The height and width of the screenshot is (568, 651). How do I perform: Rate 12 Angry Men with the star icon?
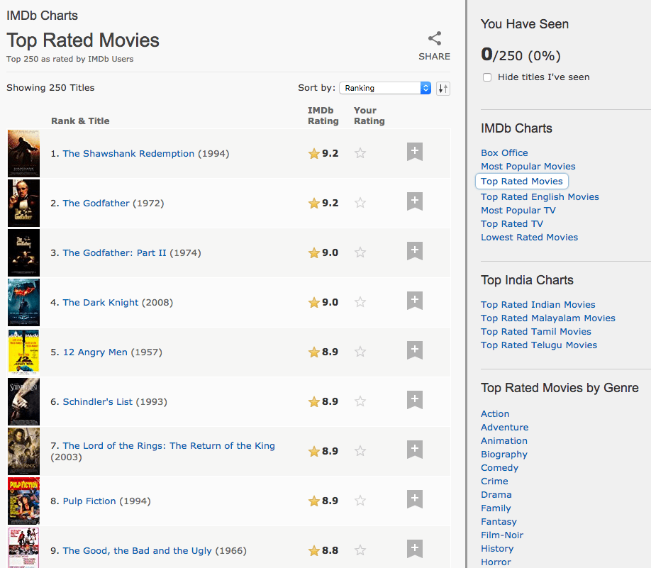(x=360, y=351)
